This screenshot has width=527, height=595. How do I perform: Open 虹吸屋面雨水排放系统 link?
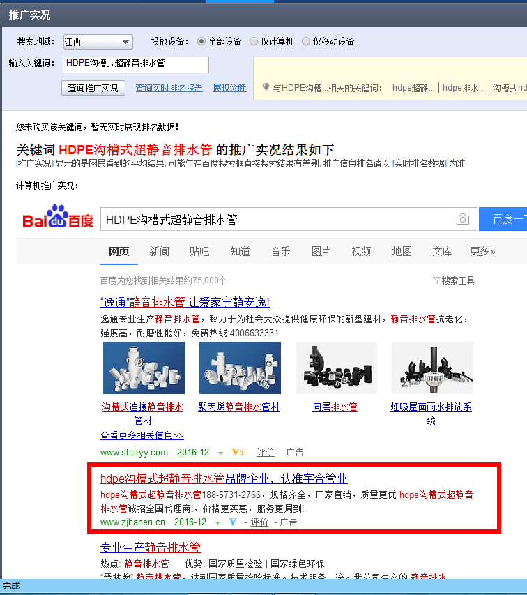[x=431, y=414]
